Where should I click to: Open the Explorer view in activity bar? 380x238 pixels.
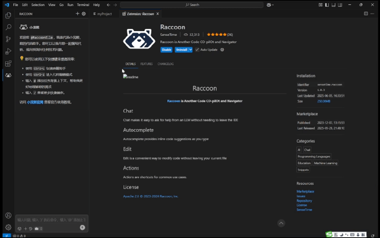(8, 15)
